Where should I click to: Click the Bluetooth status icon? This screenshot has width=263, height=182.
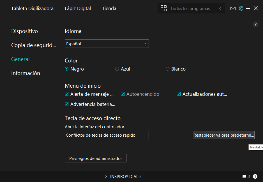255,176
